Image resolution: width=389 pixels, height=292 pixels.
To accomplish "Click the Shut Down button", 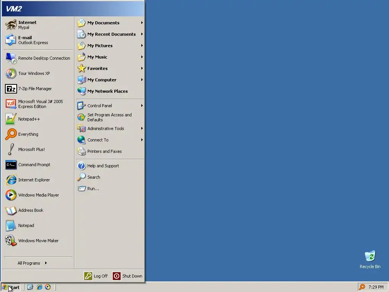I will coord(128,276).
